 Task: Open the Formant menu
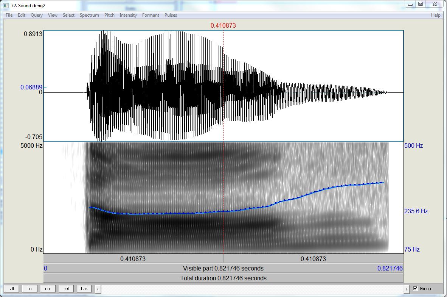click(151, 15)
